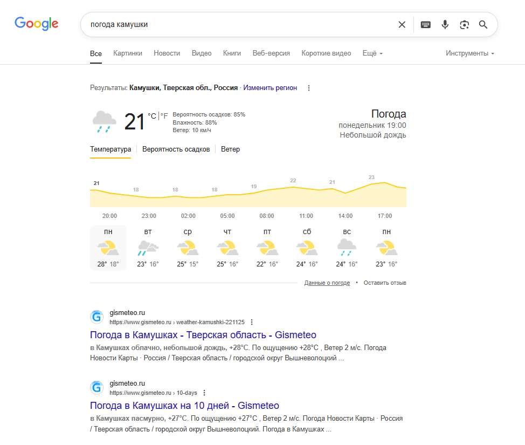Switch temperature units to °F
Viewport: 525px width, 445px height.
pyautogui.click(x=164, y=116)
